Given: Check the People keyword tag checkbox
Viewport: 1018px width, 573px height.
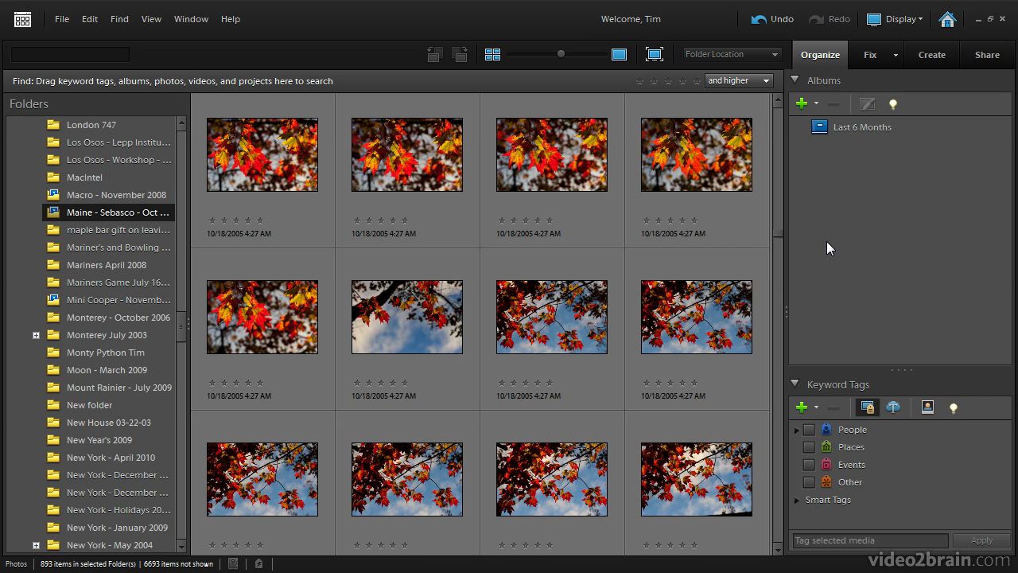Looking at the screenshot, I should click(x=809, y=429).
